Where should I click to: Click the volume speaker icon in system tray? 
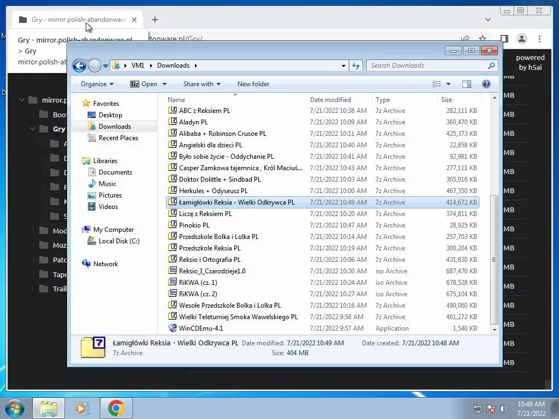pyautogui.click(x=503, y=409)
